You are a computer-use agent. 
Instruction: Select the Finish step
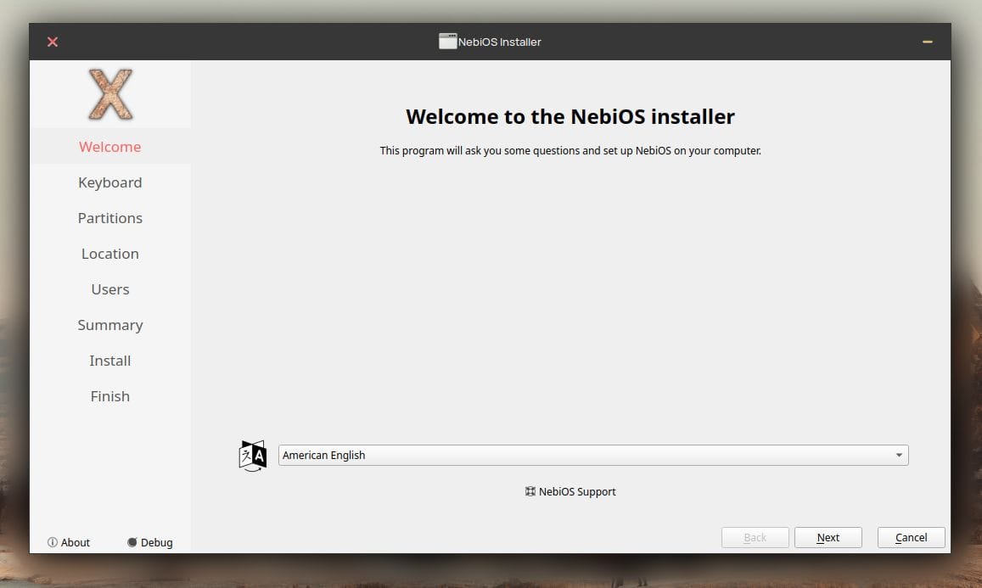pyautogui.click(x=110, y=396)
